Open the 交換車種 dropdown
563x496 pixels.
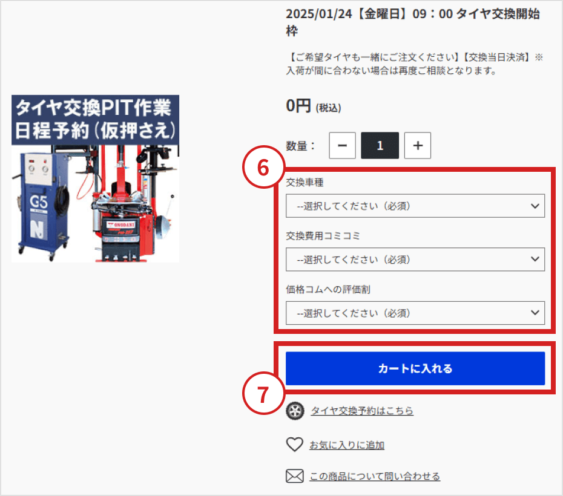tap(415, 206)
